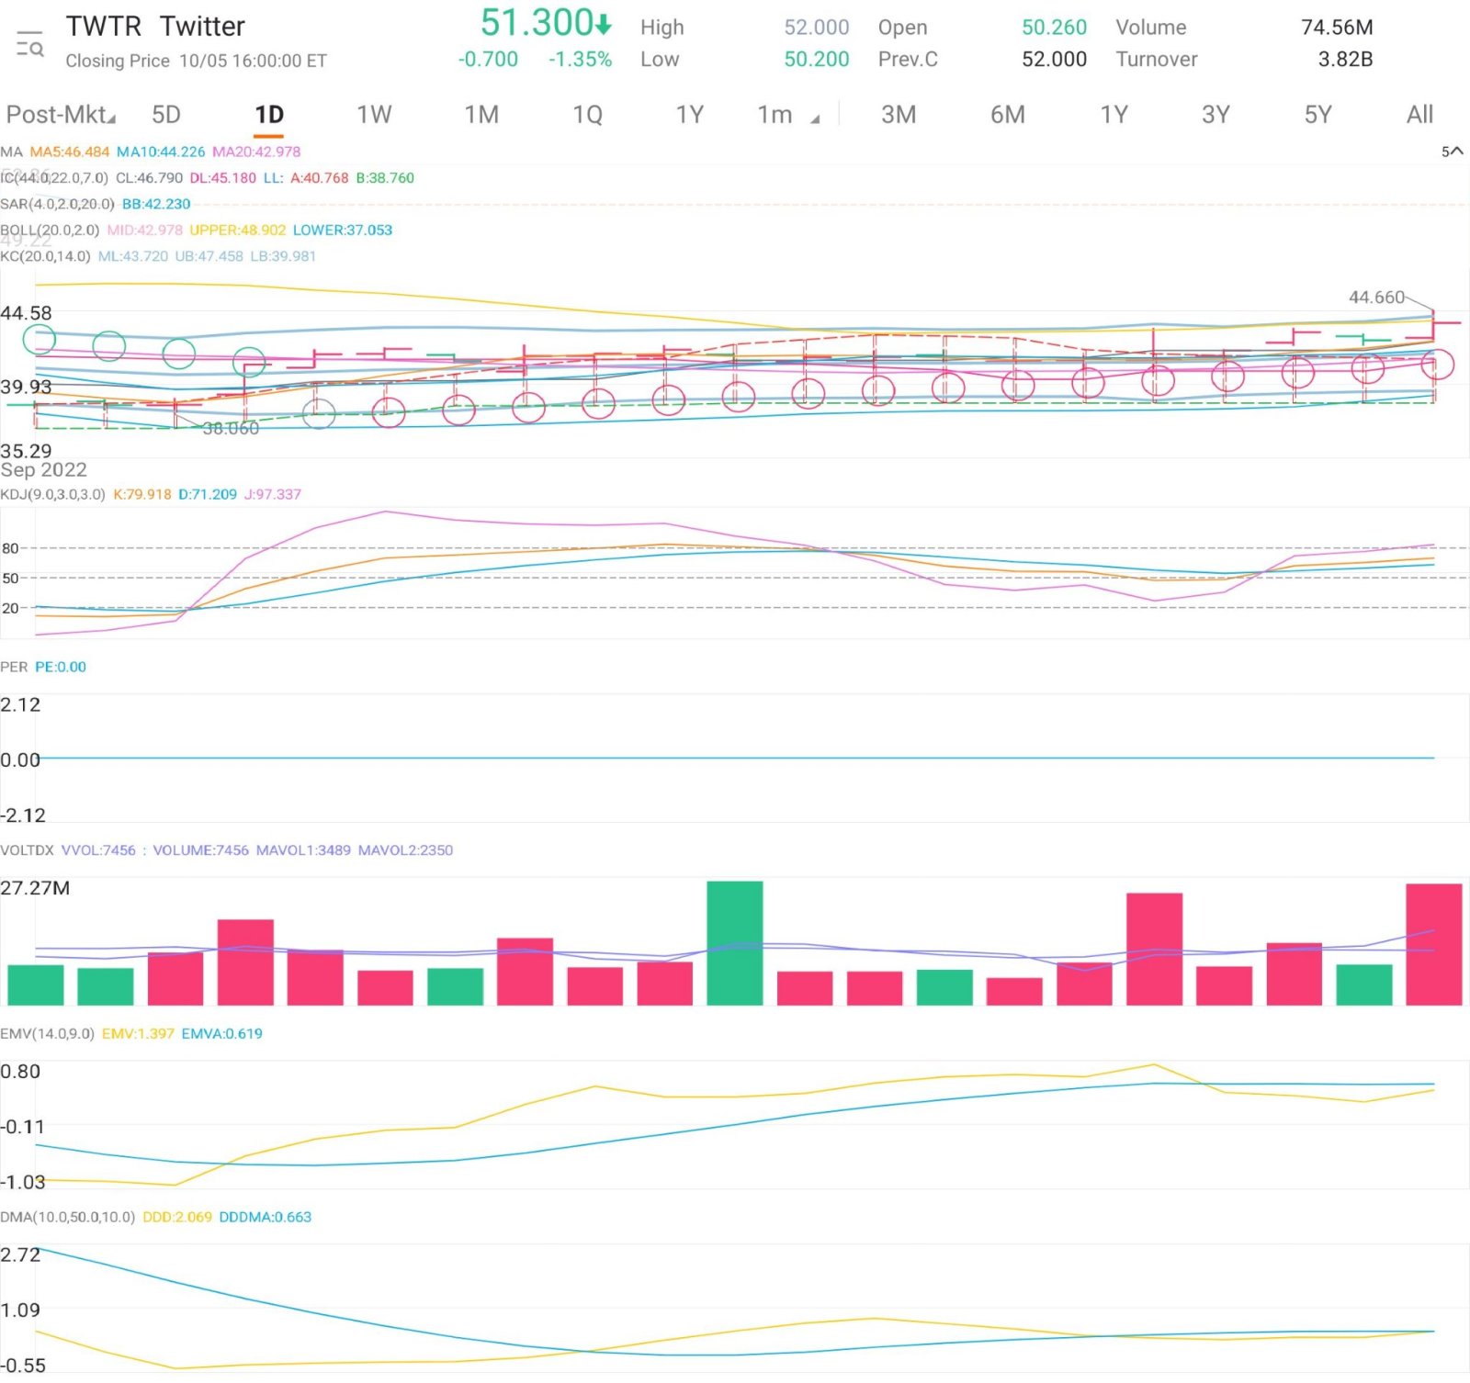Image resolution: width=1470 pixels, height=1383 pixels.
Task: Choose the 3M range button
Action: 899,115
